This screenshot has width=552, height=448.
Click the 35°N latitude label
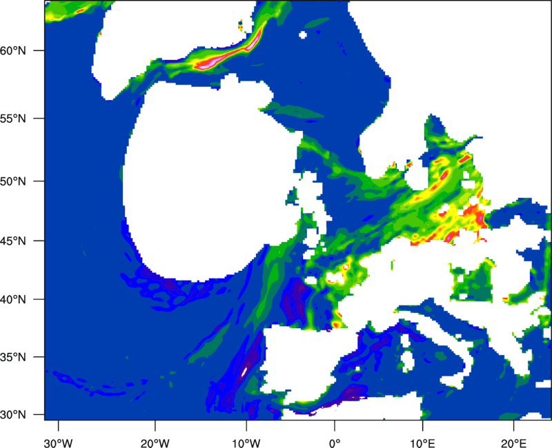12,357
